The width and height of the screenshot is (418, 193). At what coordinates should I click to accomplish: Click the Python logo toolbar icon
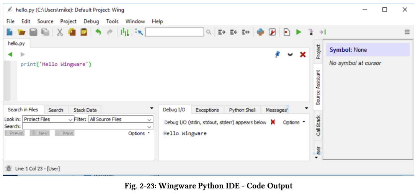tap(261, 33)
